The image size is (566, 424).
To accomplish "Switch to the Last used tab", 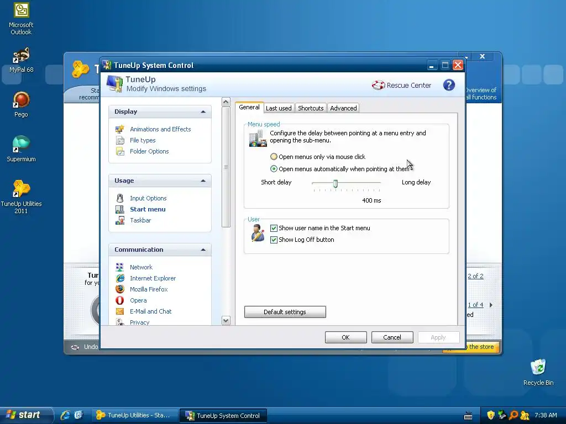I will [x=279, y=108].
